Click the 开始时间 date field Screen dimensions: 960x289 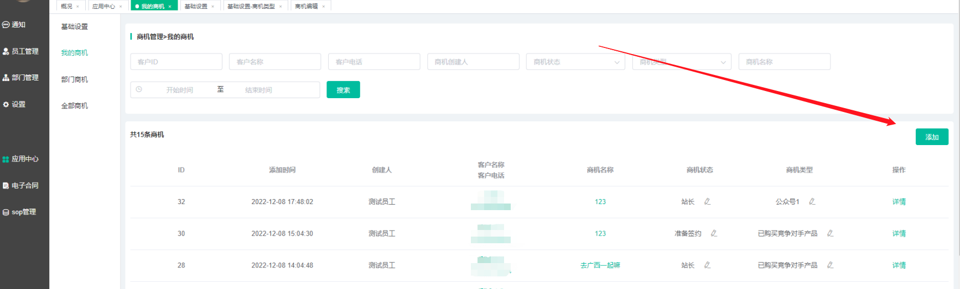180,90
